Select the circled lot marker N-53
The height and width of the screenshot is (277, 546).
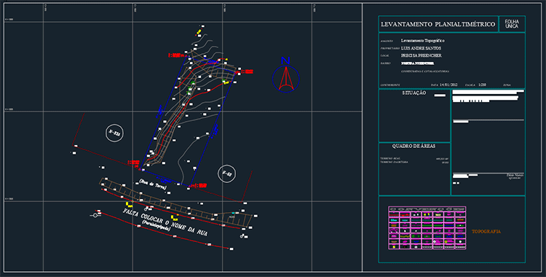(226, 173)
